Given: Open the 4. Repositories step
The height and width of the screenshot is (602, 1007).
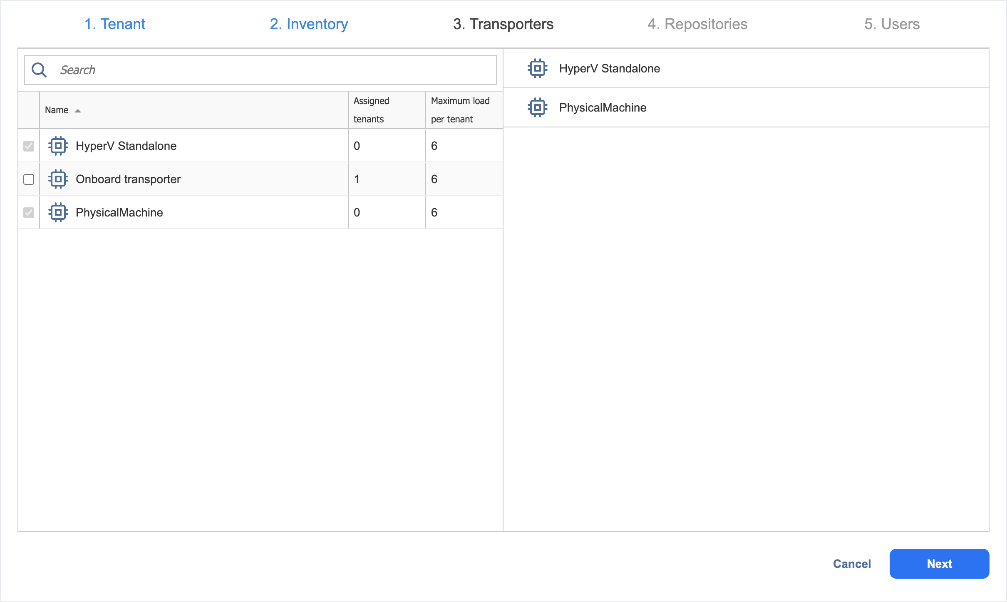Looking at the screenshot, I should pyautogui.click(x=697, y=24).
